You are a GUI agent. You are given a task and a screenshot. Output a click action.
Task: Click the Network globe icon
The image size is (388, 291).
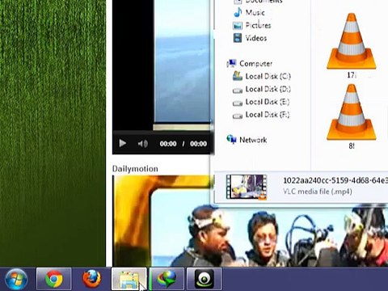(231, 140)
